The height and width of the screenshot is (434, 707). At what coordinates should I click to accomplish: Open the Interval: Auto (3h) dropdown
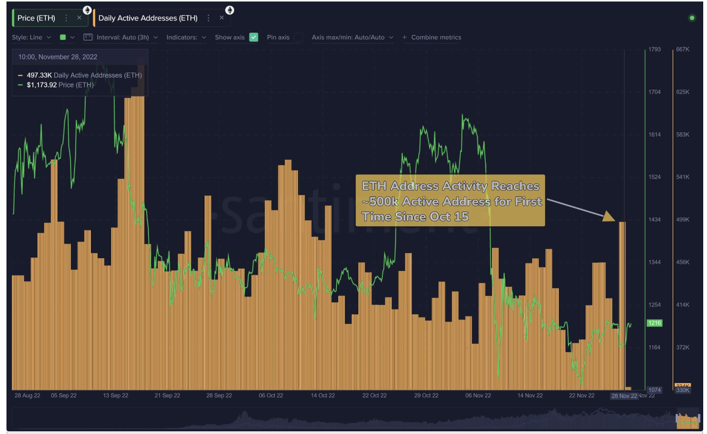127,37
